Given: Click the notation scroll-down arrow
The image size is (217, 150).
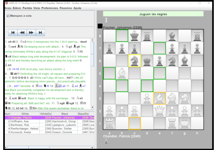Looking at the screenshot, I should pyautogui.click(x=92, y=107).
